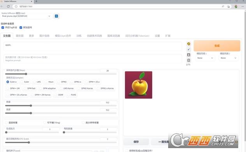Switch to the 训练 tab
Screen dimensions: 246x152
(x=79, y=36)
